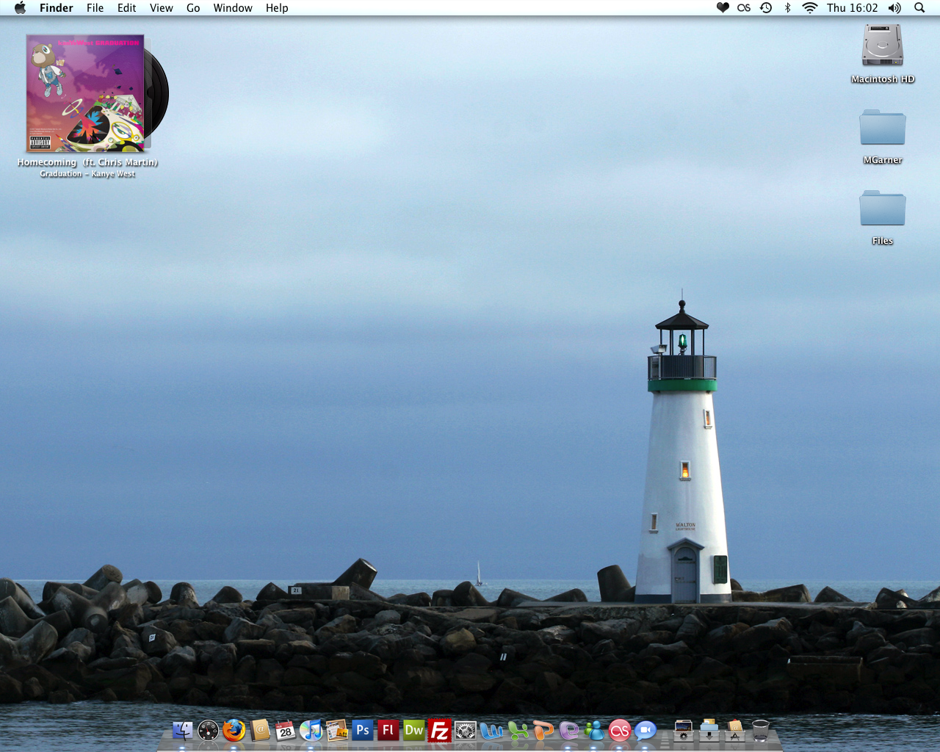The image size is (940, 752).
Task: Launch Microsoft Entourage from the Dock
Action: [x=569, y=731]
